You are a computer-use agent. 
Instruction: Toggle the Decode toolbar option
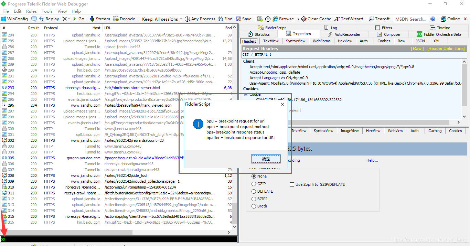124,19
